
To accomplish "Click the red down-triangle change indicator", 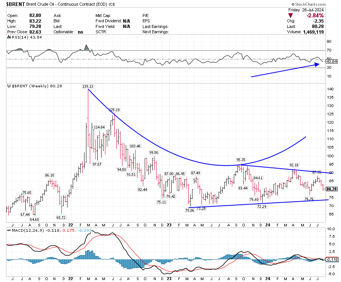I will point(291,15).
